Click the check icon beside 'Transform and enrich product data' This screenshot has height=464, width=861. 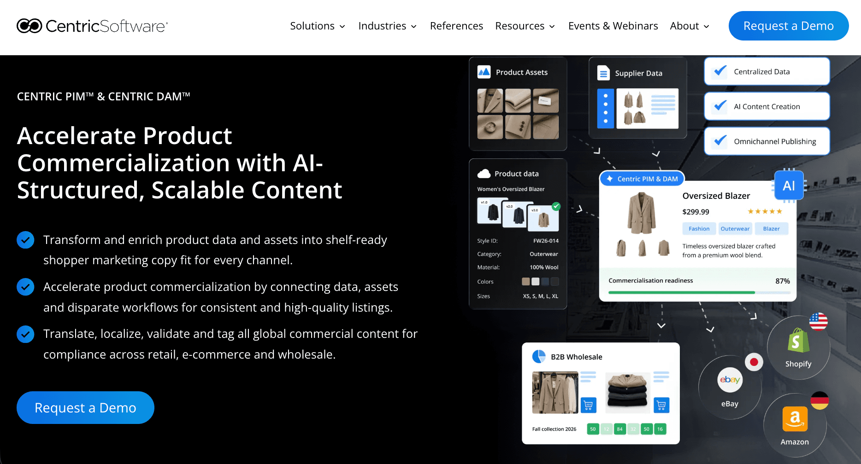coord(25,240)
